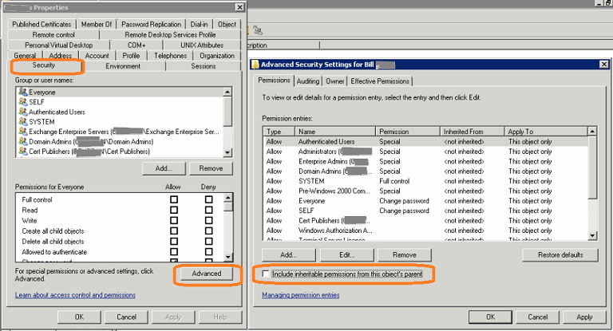Enable Include inheritable permissions from parent checkbox
Viewport: 613px width, 331px height.
[266, 274]
